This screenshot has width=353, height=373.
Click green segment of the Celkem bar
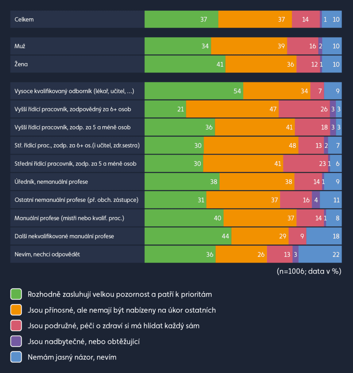point(181,19)
